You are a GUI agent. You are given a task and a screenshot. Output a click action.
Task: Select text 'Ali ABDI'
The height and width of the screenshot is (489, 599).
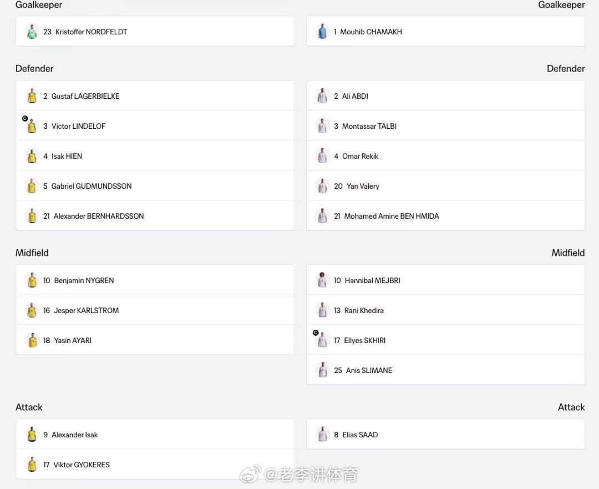[x=355, y=96]
